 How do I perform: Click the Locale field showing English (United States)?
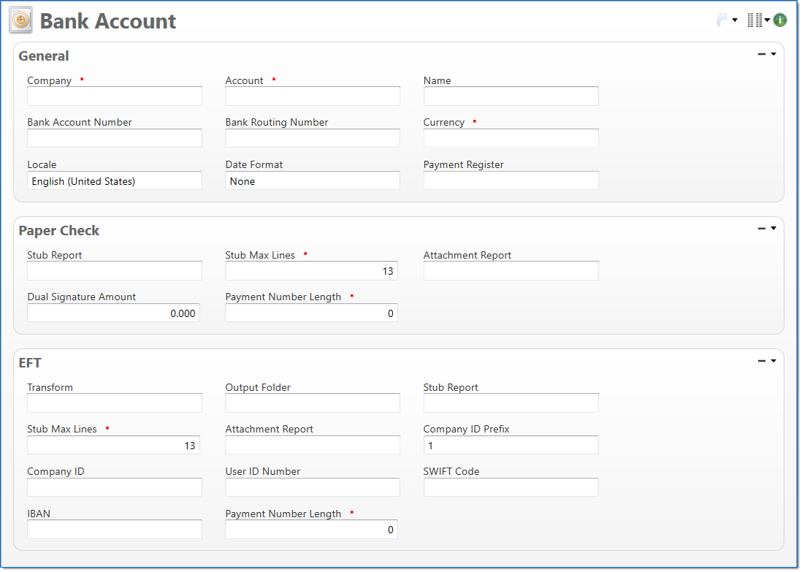click(x=115, y=181)
